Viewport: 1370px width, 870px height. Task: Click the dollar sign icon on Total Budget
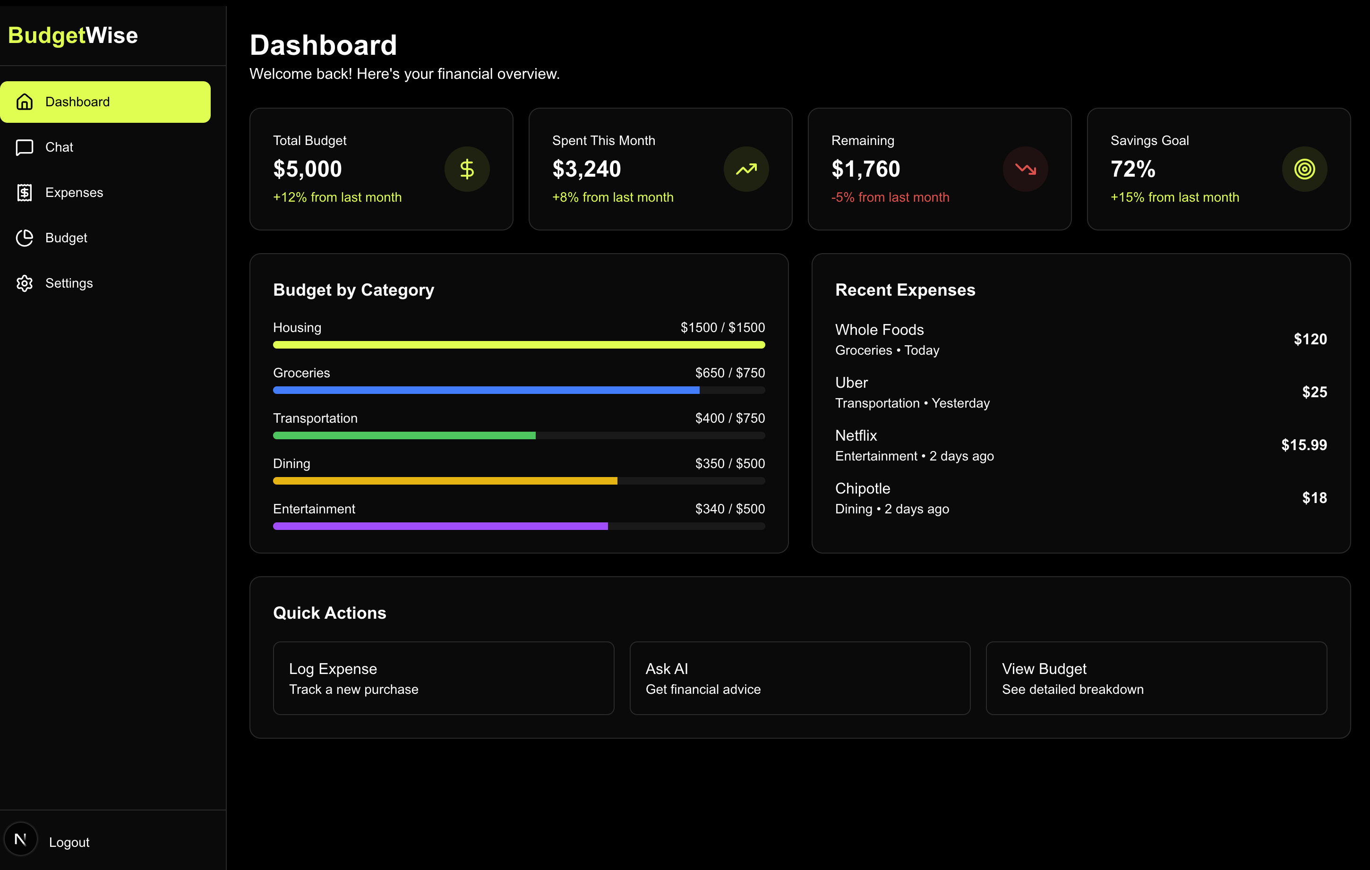467,169
